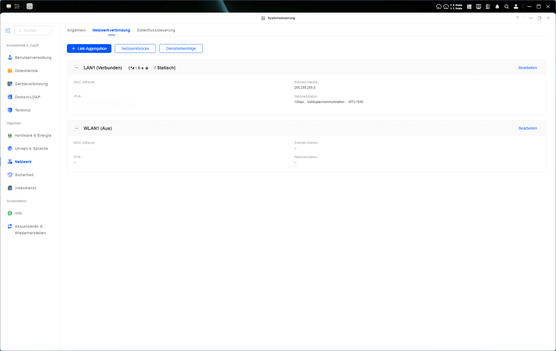Screen dimensions: 556x351
Task: Switch to the Datenflusssteuerung tab
Action: click(x=156, y=30)
